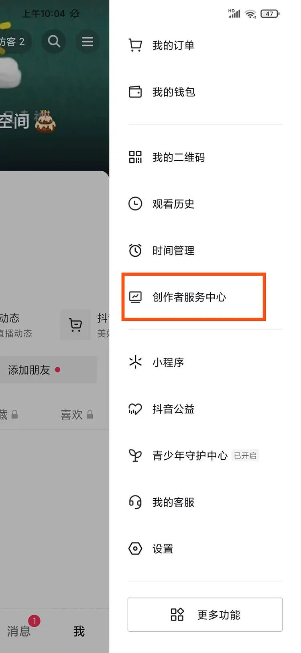Viewport: 301px width, 653px height.
Task: Tap the search magnifier in profile header
Action: coord(54,41)
